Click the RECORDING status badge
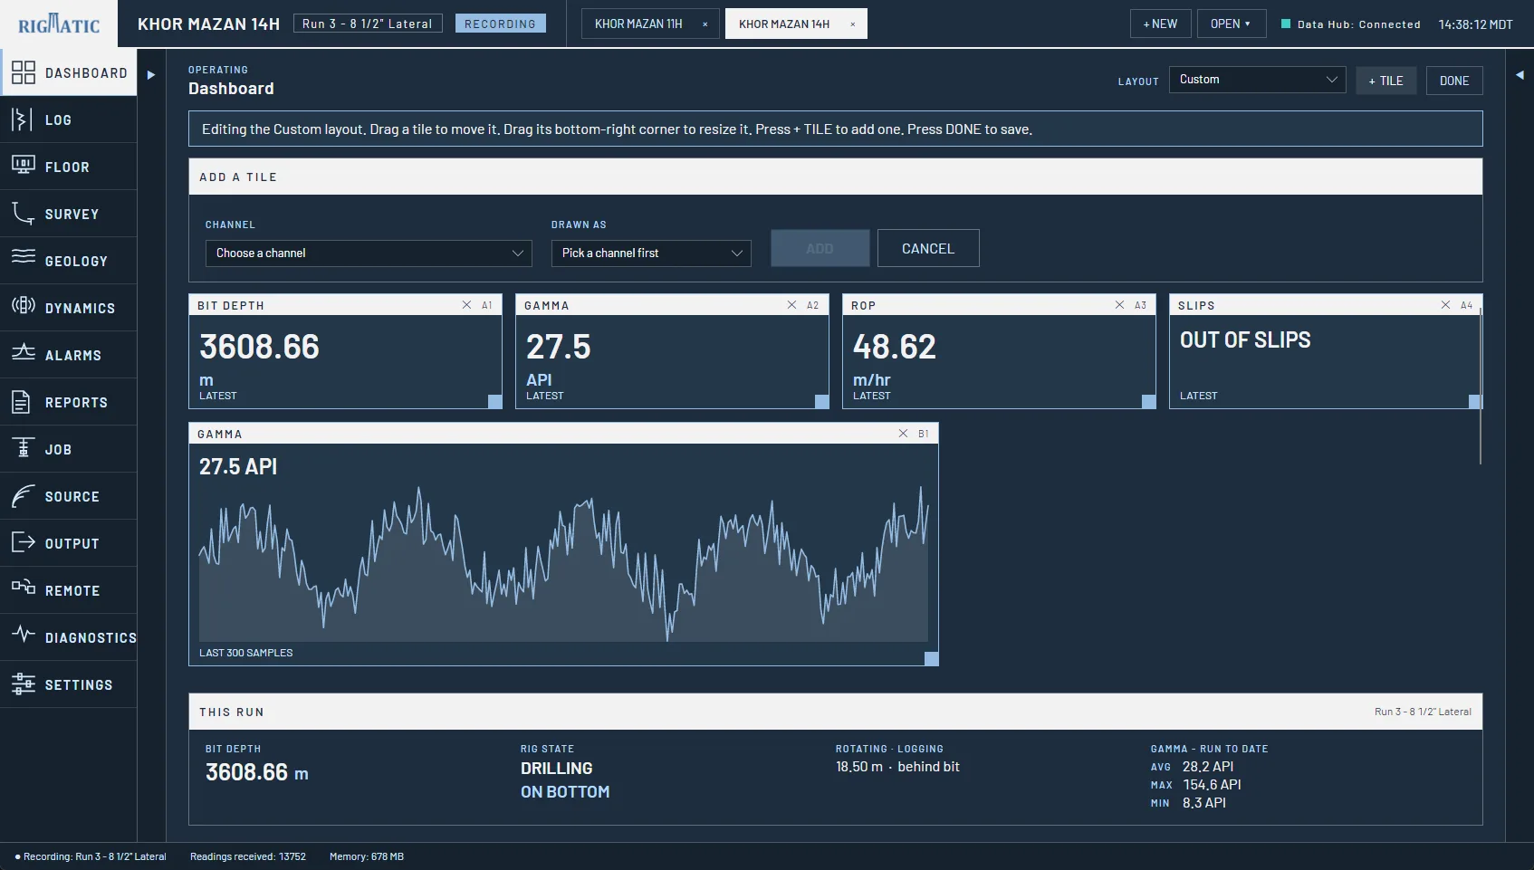 (x=501, y=24)
